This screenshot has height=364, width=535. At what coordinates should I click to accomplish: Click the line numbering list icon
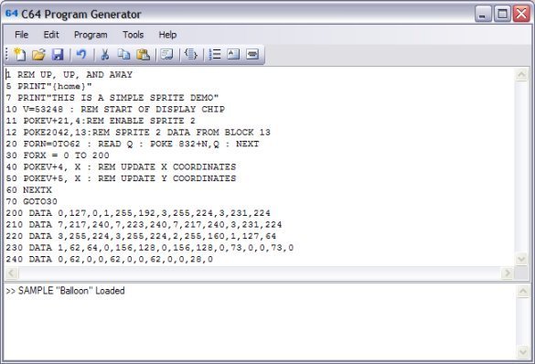pos(215,54)
